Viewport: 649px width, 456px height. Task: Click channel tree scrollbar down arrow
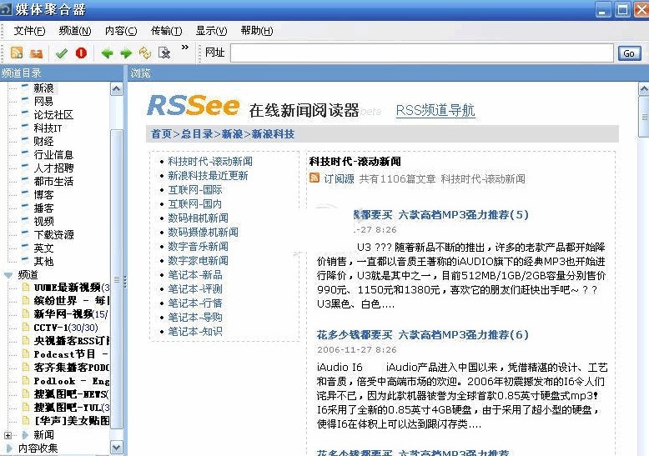coord(117,448)
